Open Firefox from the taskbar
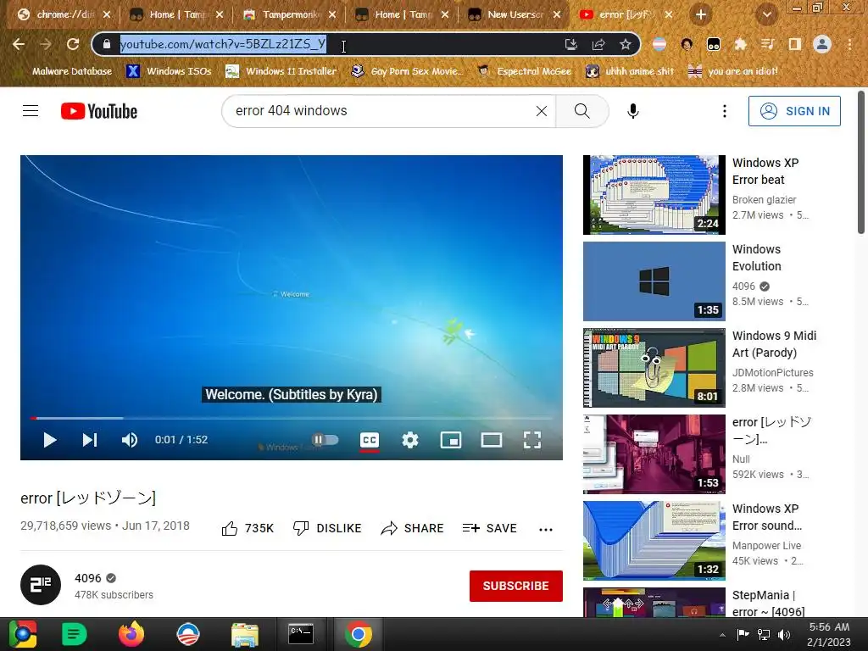 131,634
